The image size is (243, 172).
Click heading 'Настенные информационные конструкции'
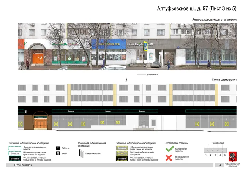tap(28, 143)
